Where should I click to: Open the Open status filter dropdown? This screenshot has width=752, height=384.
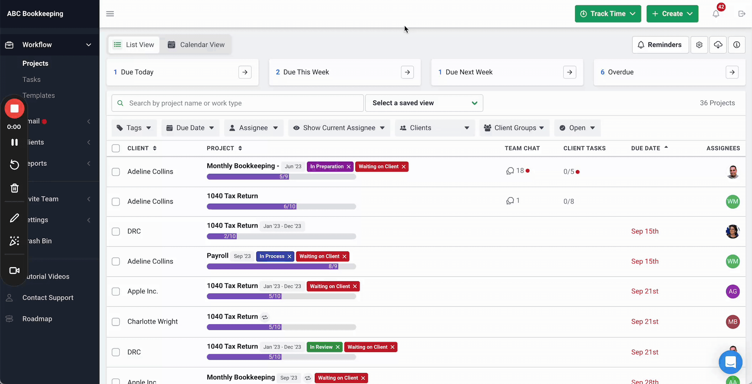(x=577, y=128)
